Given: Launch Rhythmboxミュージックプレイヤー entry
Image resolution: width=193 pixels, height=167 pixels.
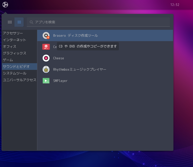Looking at the screenshot, I should 105,69.
